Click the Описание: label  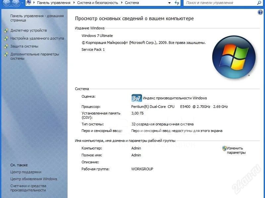pos(90,162)
